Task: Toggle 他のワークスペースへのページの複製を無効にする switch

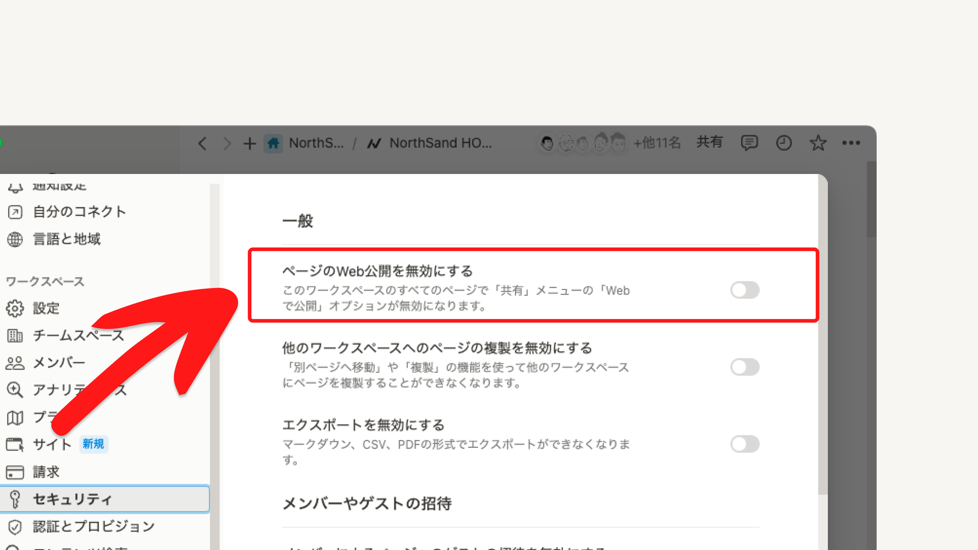Action: click(744, 367)
